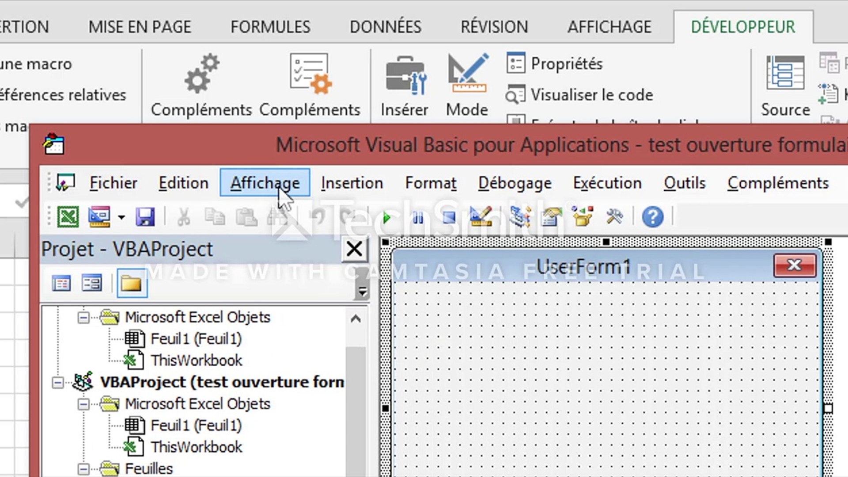The image size is (848, 477).
Task: Click the View Microsoft Excel toolbar icon
Action: click(68, 217)
